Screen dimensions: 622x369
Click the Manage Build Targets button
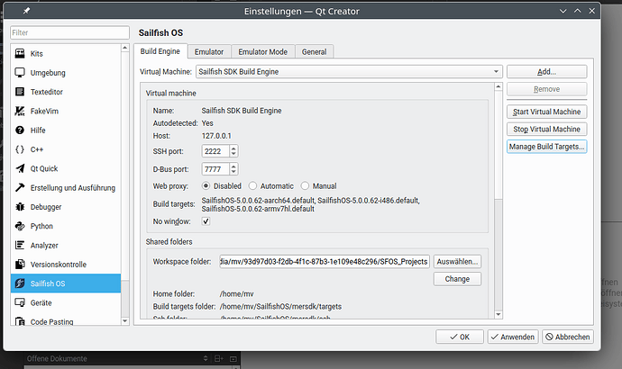pyautogui.click(x=546, y=146)
